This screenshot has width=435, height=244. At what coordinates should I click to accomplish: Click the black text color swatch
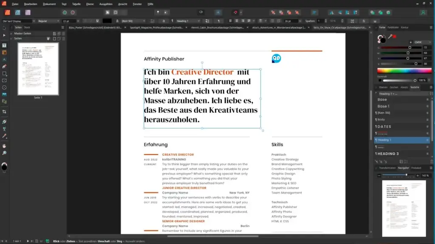point(107,21)
